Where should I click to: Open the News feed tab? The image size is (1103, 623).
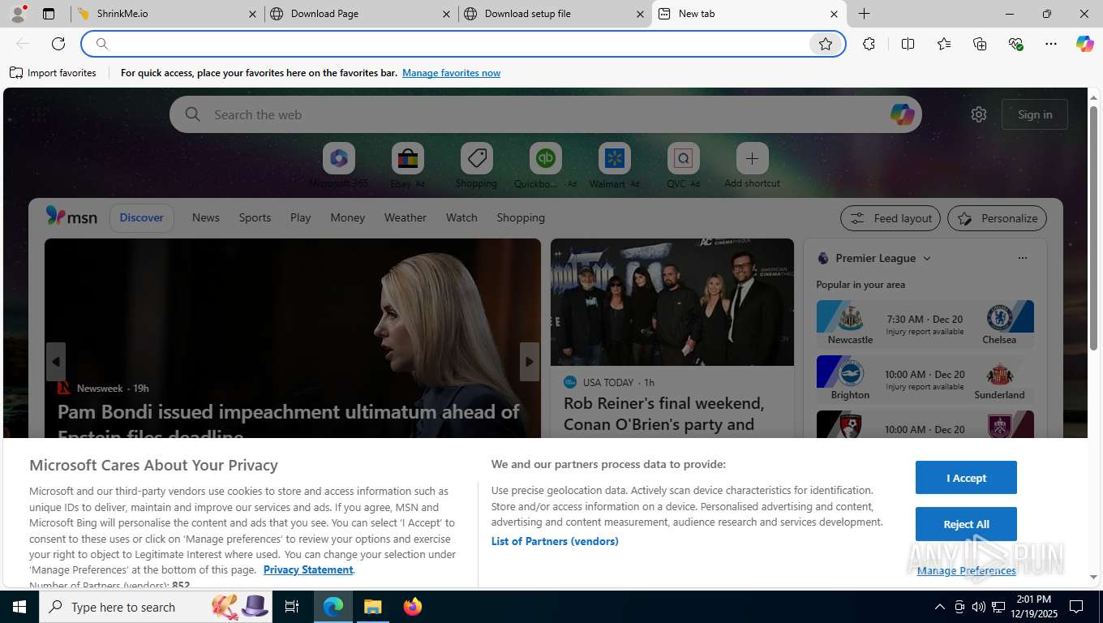(206, 217)
